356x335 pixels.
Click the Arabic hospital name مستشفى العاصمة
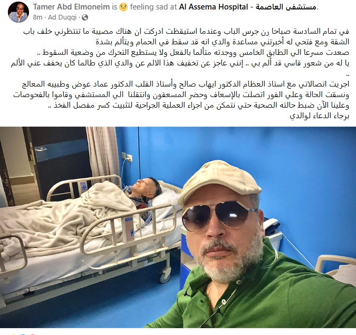click(286, 7)
